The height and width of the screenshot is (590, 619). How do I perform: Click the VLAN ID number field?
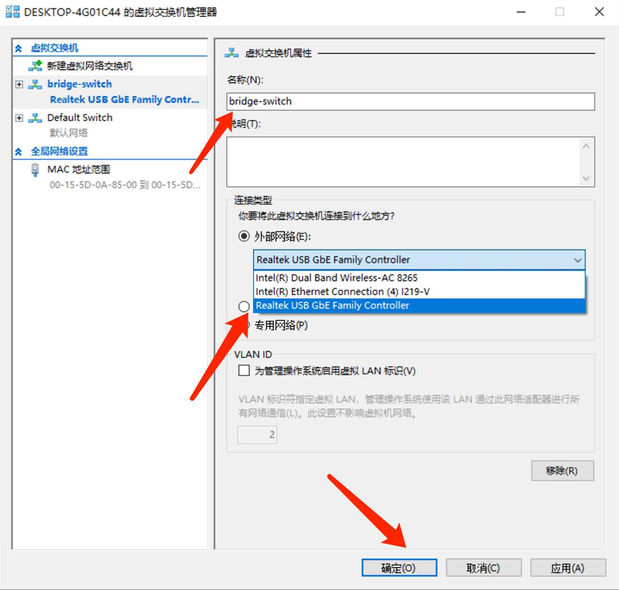[257, 435]
